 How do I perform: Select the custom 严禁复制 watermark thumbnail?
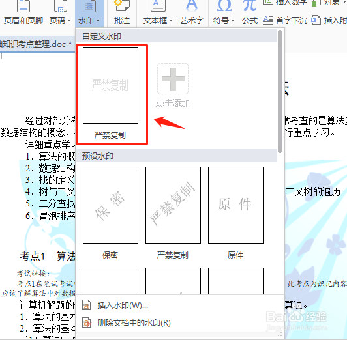pos(110,85)
